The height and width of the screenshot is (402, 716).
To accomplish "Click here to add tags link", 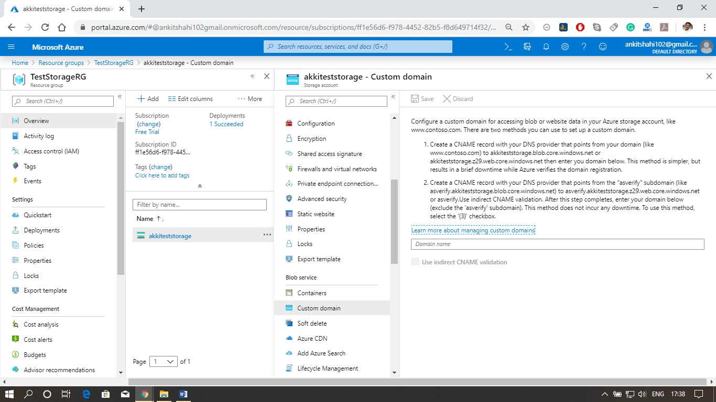I will point(162,175).
